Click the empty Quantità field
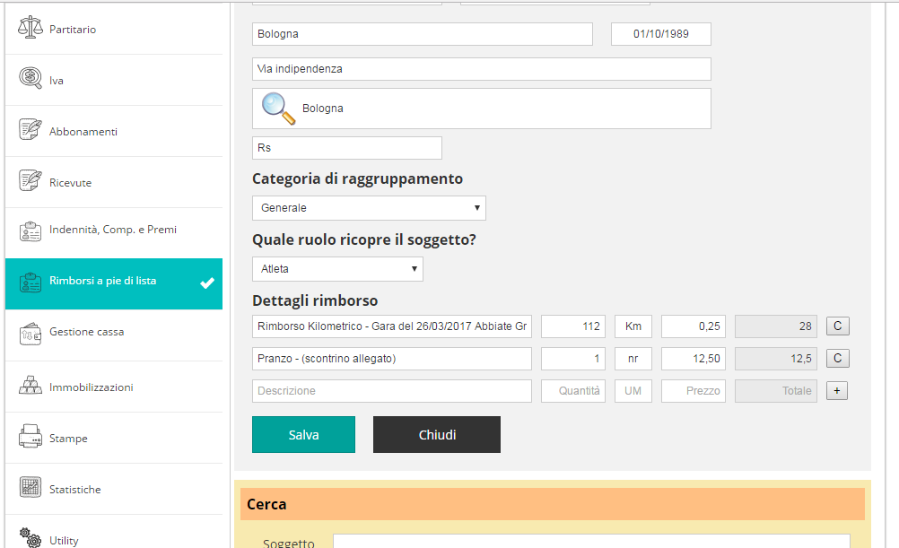Image resolution: width=899 pixels, height=548 pixels. (x=572, y=391)
